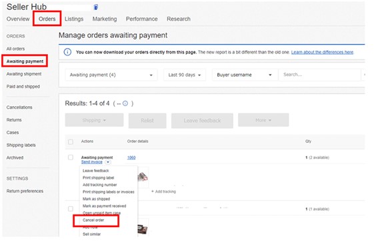This screenshot has width=378, height=243.
Task: Click the '1 (1 available)' quantity text
Action: coord(317,209)
